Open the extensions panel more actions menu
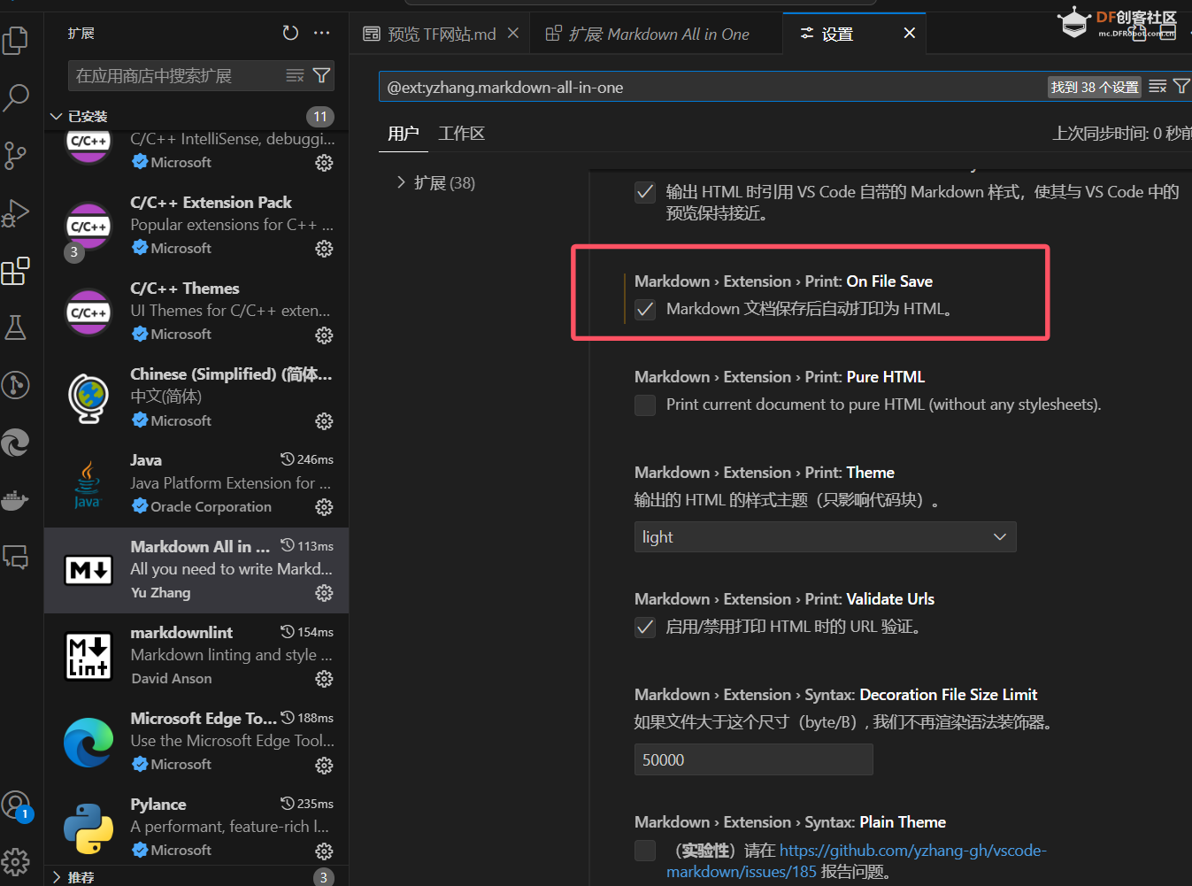This screenshot has height=886, width=1192. 322,33
